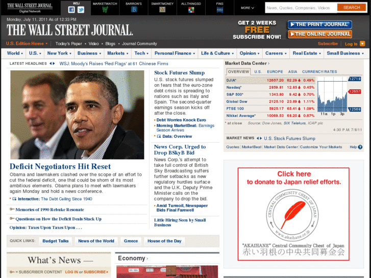Open the Today's Paper link

(68, 43)
